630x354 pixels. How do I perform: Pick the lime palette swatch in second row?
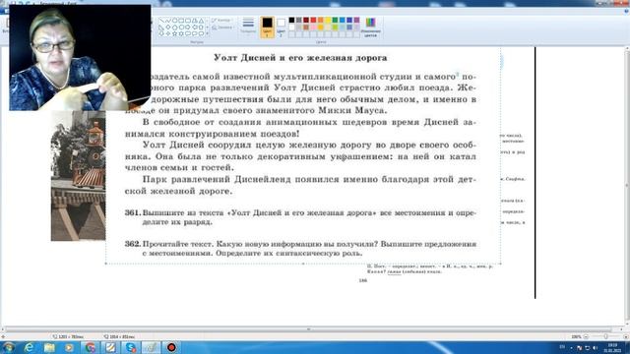tap(335, 27)
